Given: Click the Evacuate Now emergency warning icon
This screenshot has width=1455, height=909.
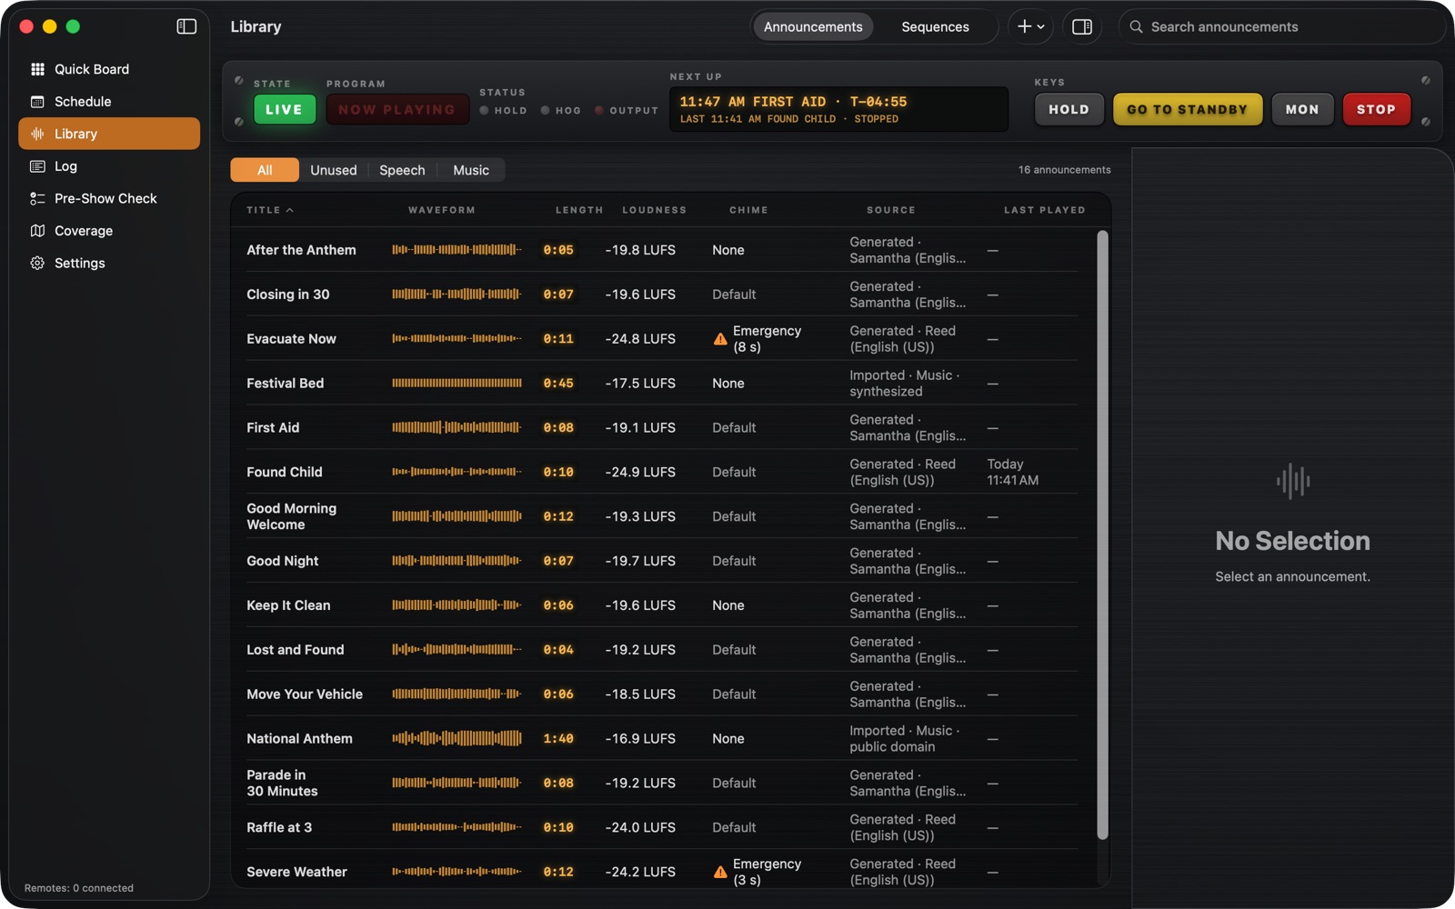Looking at the screenshot, I should click(x=720, y=339).
